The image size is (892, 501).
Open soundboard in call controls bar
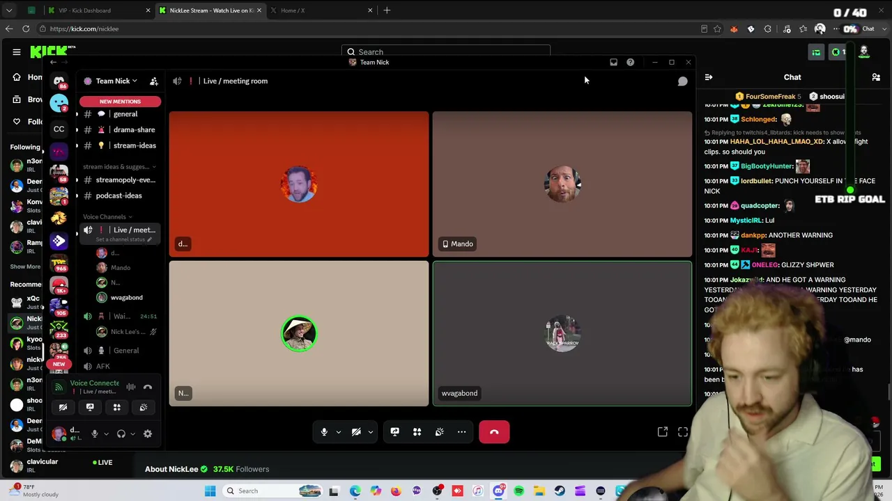(439, 432)
